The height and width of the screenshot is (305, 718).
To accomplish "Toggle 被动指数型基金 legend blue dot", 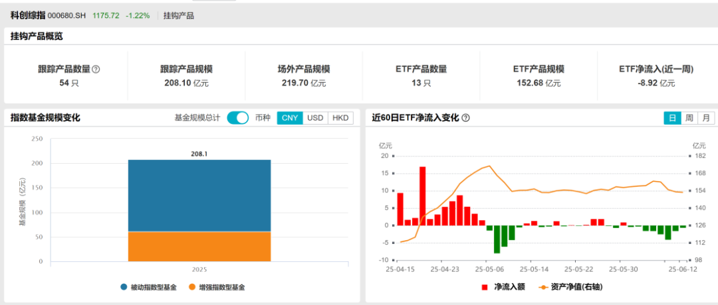I will pyautogui.click(x=124, y=287).
